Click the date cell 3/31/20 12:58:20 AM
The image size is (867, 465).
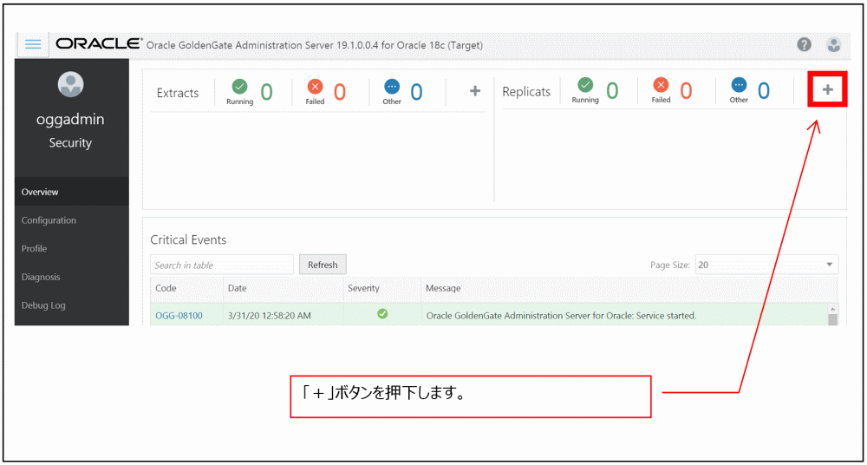tap(270, 316)
